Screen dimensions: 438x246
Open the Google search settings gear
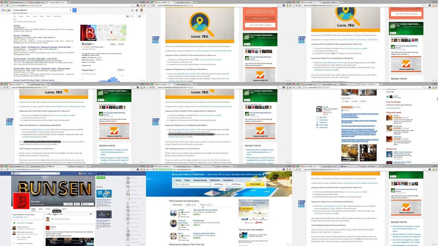[139, 16]
